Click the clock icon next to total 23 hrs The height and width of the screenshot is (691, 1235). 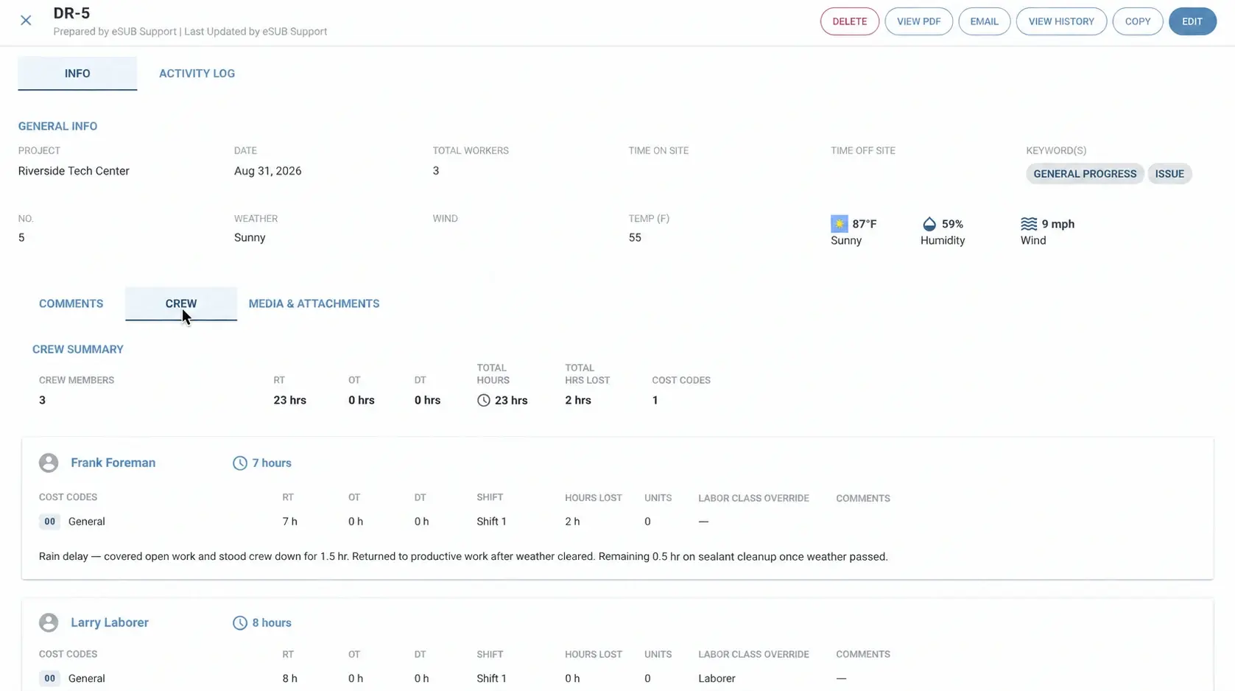pyautogui.click(x=484, y=400)
